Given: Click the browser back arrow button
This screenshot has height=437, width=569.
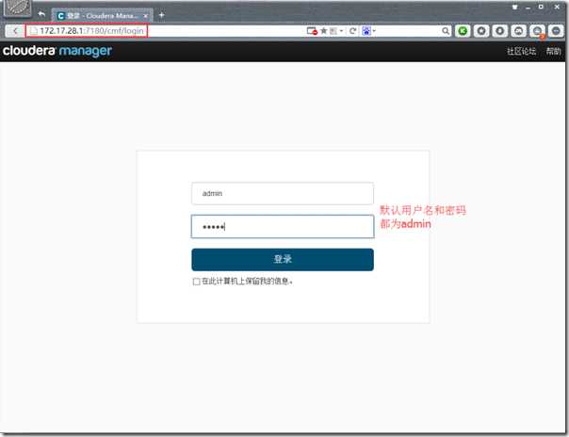Looking at the screenshot, I should pos(14,31).
